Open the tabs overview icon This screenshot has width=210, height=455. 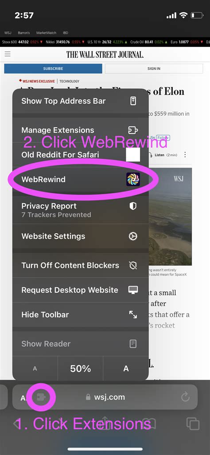pyautogui.click(x=193, y=424)
